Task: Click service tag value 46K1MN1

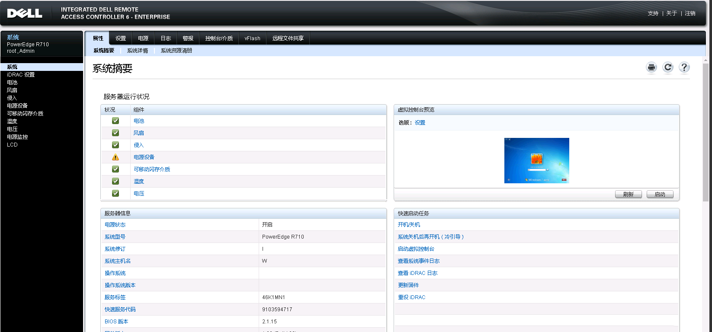Action: click(x=273, y=297)
